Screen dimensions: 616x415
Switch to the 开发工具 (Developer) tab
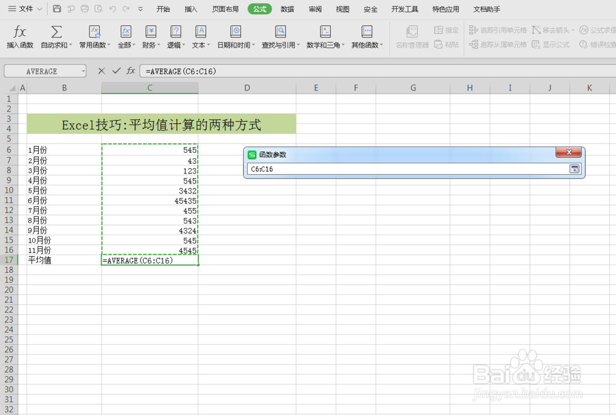405,9
